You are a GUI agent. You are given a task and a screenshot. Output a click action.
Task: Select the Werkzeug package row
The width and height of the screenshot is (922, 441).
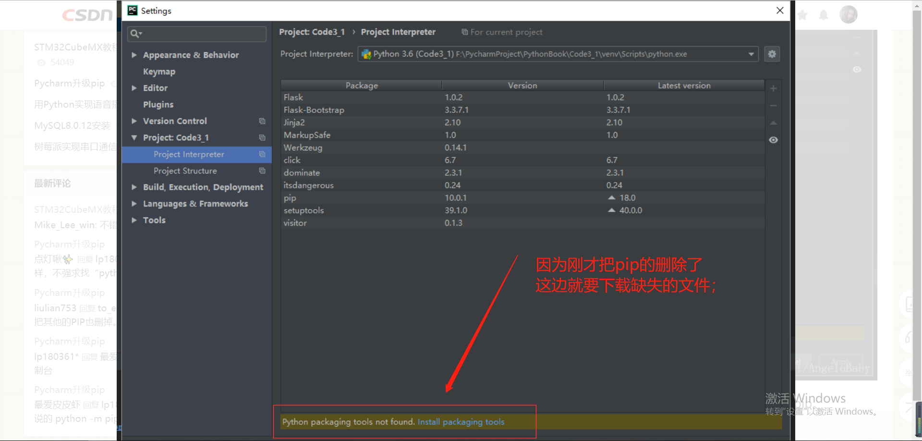point(522,147)
